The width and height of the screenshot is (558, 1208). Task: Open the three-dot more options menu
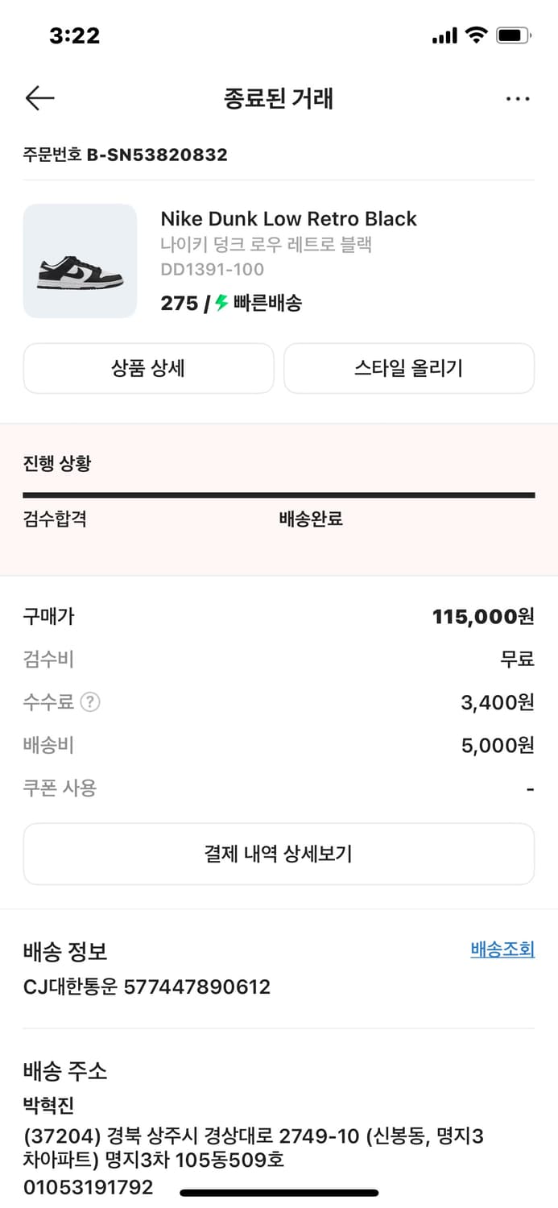point(518,99)
